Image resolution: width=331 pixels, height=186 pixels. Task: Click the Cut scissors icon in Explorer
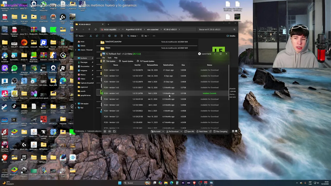click(91, 36)
